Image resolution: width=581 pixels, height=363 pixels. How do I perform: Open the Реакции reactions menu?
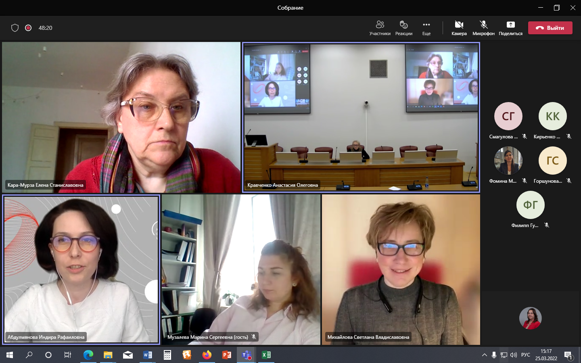tap(403, 28)
